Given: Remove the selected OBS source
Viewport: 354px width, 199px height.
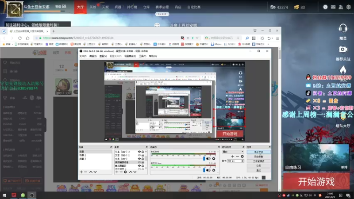Looking at the screenshot, I should 121,172.
